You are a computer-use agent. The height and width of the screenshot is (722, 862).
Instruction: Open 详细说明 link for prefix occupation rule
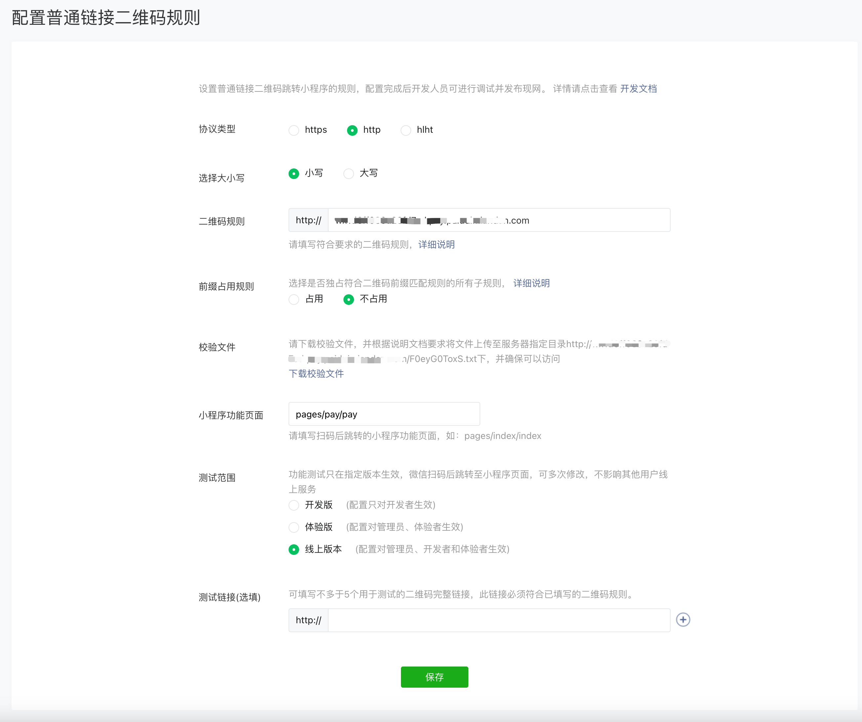pyautogui.click(x=531, y=283)
